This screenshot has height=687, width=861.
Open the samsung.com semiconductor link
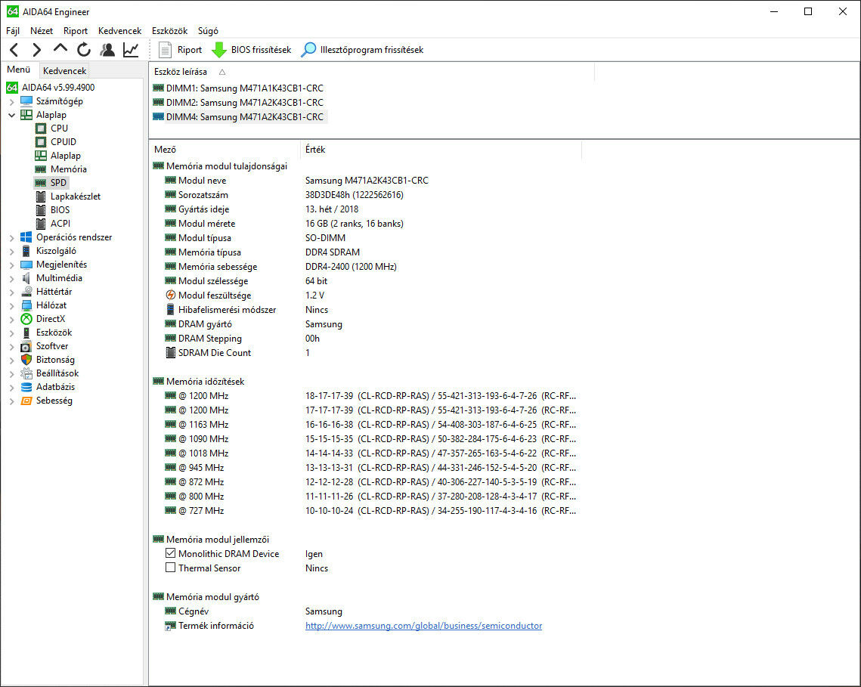pos(423,626)
